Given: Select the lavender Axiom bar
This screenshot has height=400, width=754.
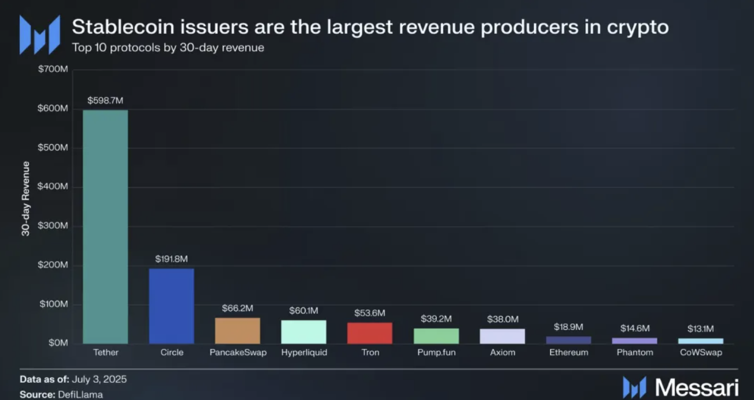Looking at the screenshot, I should point(502,336).
